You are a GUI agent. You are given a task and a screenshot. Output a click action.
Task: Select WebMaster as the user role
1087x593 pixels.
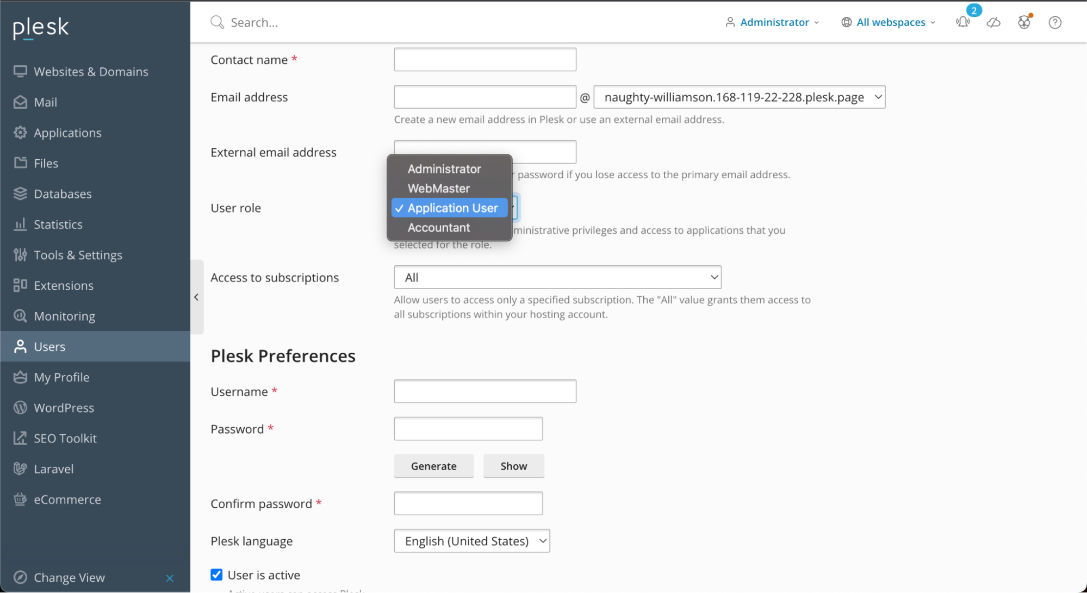click(438, 188)
